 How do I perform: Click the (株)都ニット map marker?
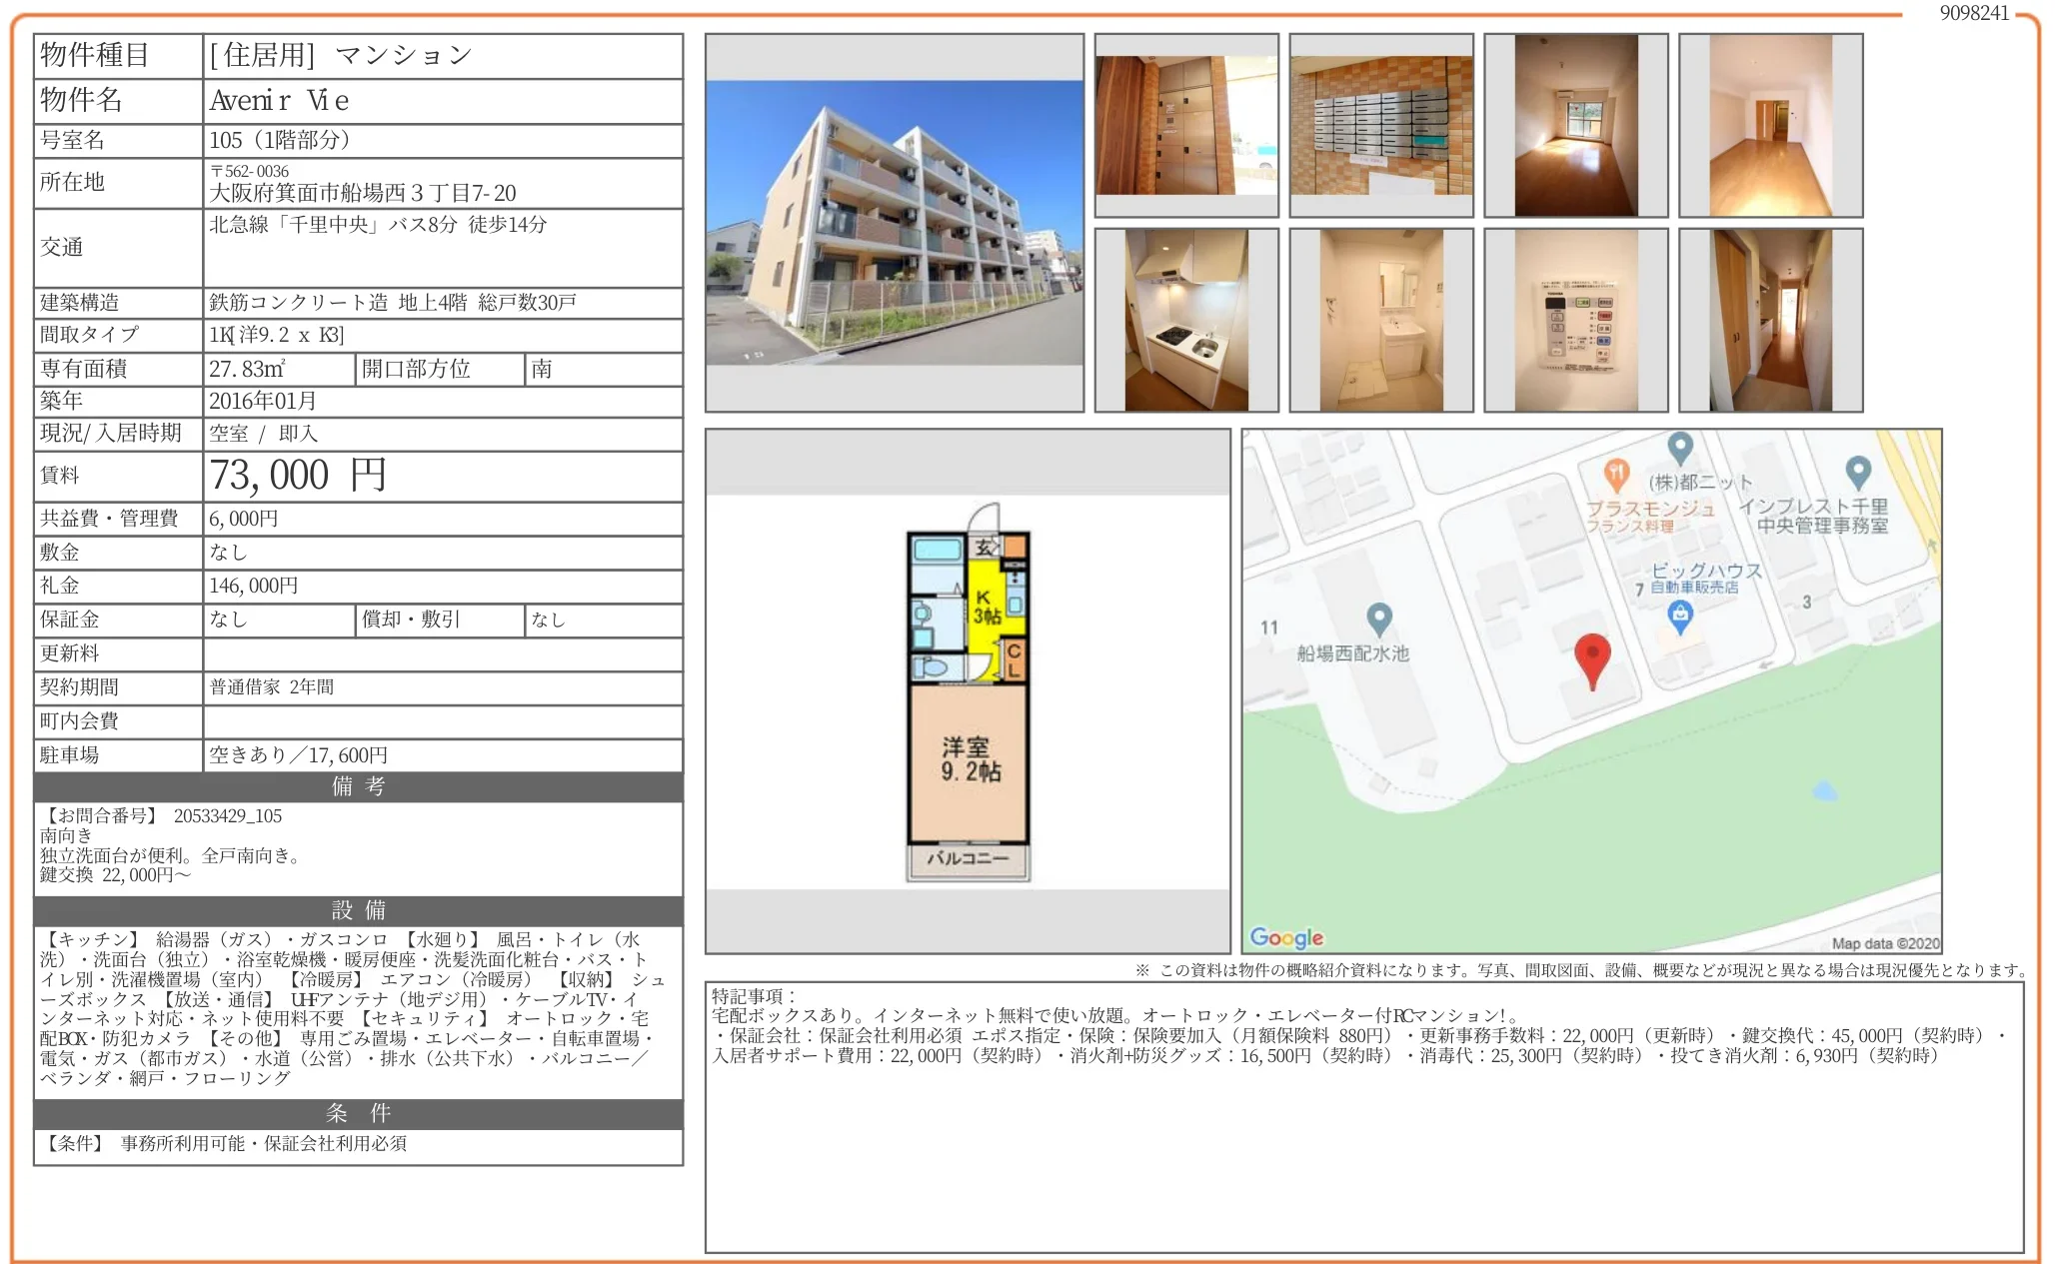(x=1680, y=447)
